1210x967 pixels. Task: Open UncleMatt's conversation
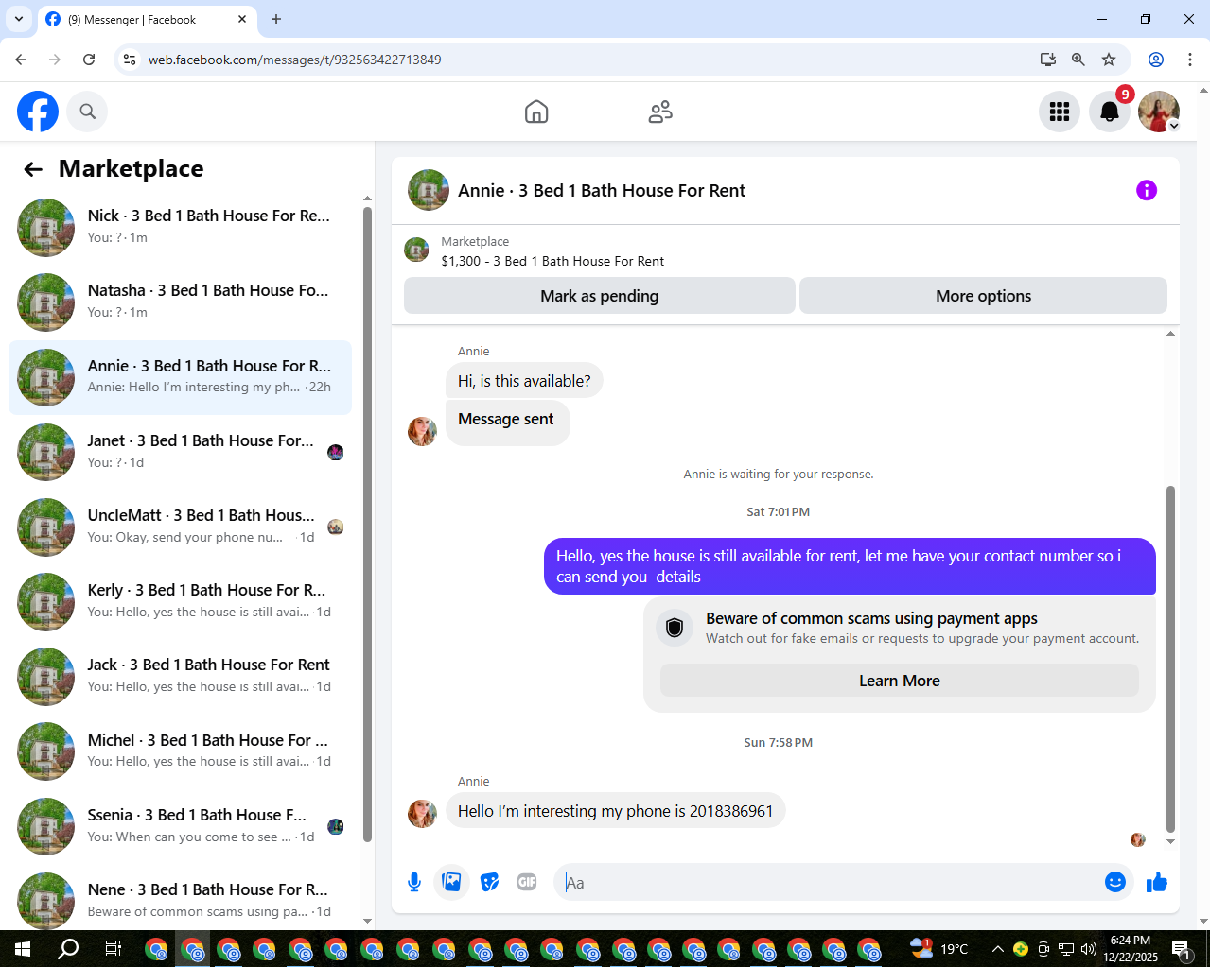pos(181,527)
